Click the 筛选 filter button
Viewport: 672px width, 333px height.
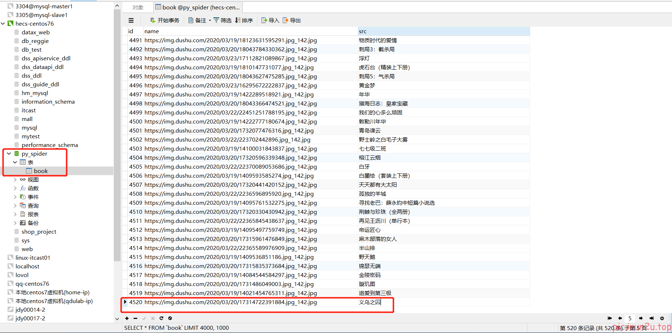222,21
